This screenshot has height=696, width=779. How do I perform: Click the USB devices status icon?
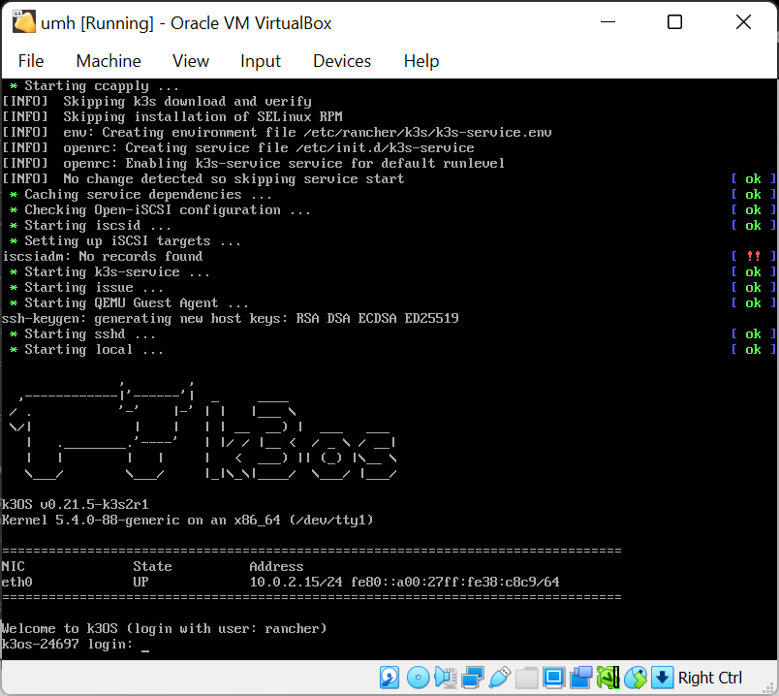click(500, 677)
